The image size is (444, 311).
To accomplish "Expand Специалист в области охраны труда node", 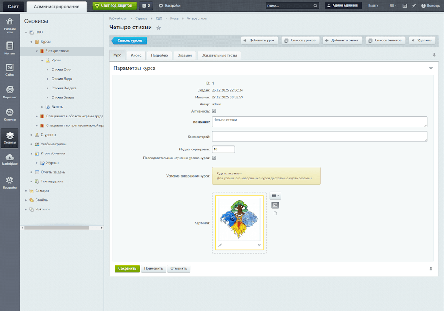I will point(37,116).
